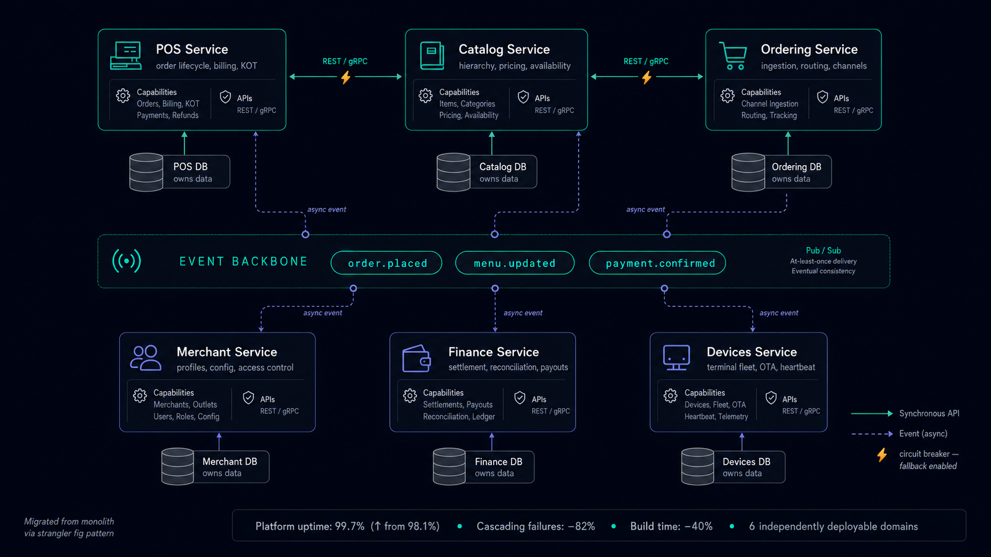Click the POS Service APIs shield icon

[x=225, y=97]
